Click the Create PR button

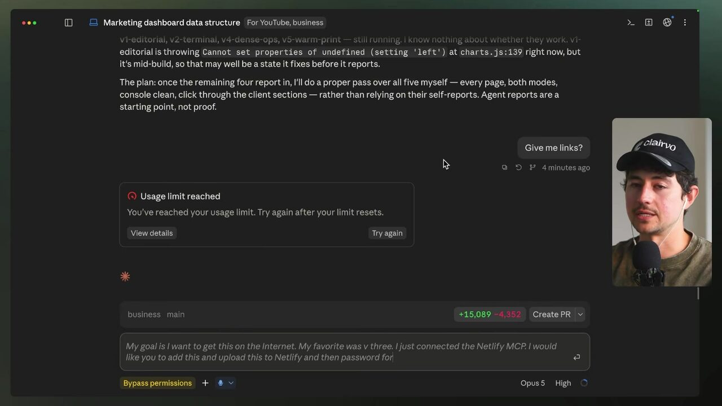[x=552, y=315]
